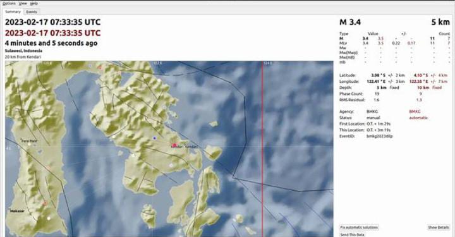Click the First Location value O.T. + 1m 29s

(379, 124)
